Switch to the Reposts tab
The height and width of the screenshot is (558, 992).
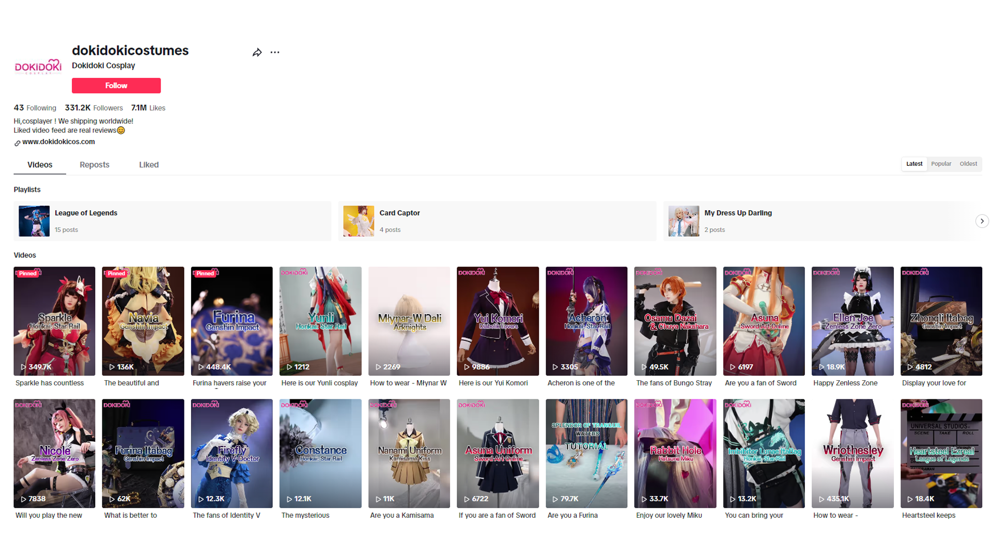pos(95,165)
